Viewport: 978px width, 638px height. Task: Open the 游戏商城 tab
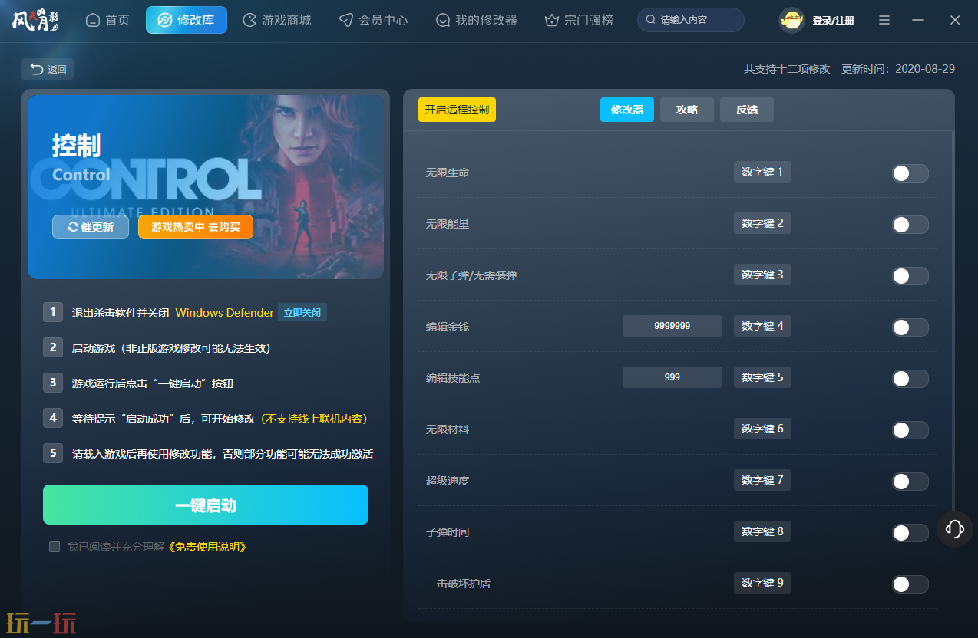[276, 20]
